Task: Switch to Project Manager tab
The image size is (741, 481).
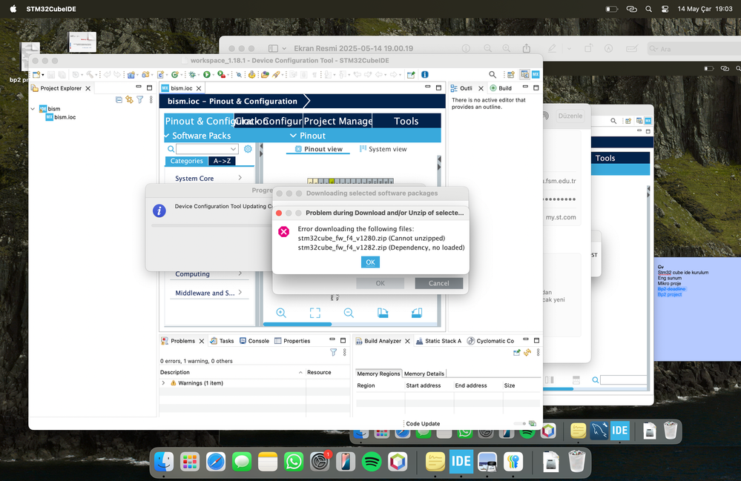Action: pyautogui.click(x=338, y=122)
